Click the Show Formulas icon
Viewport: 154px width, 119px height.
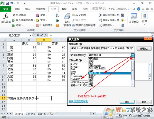122,15
